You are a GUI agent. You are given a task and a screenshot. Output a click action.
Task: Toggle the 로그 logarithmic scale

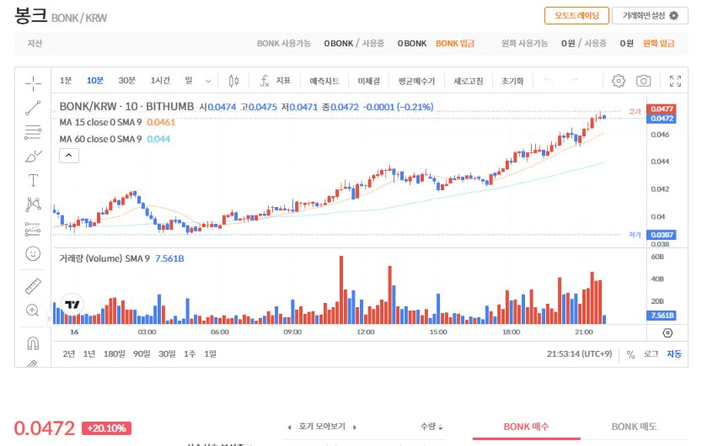pyautogui.click(x=651, y=354)
